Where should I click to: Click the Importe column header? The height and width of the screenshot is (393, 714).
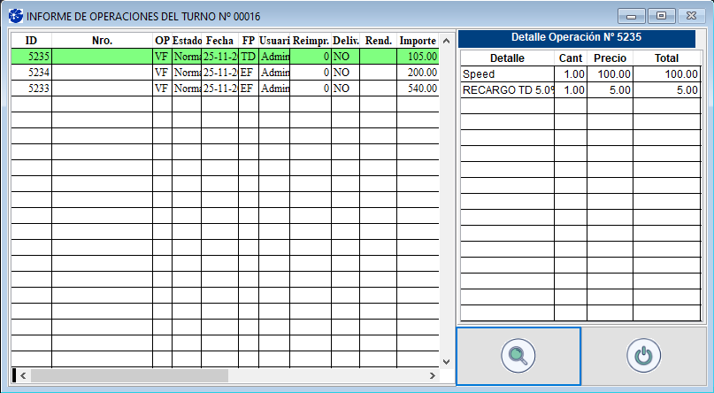point(417,41)
